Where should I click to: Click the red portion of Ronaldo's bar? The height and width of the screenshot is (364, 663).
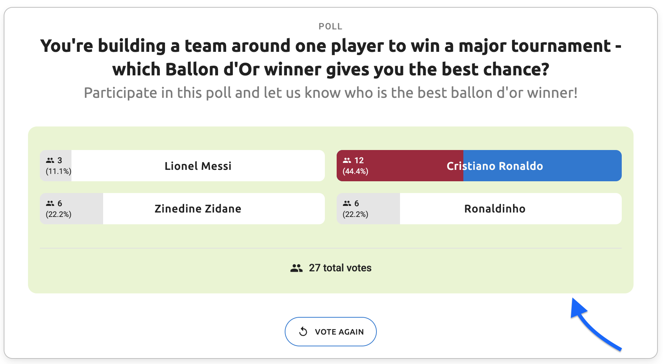pos(405,166)
